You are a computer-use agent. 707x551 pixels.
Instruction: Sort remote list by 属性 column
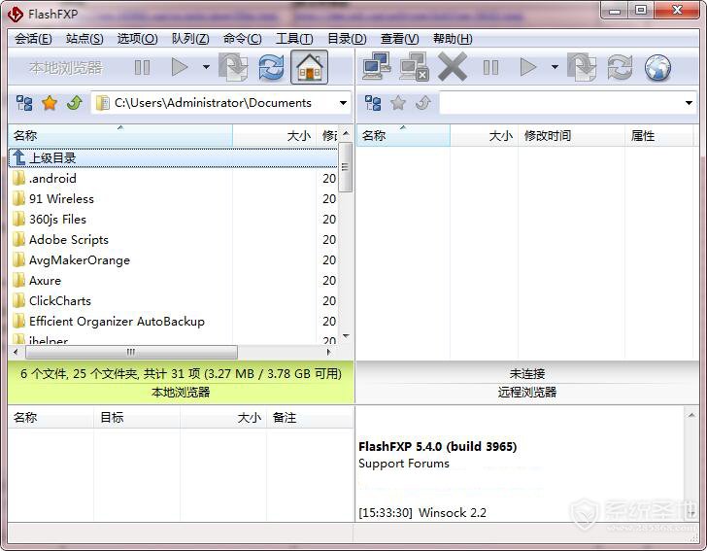point(658,135)
